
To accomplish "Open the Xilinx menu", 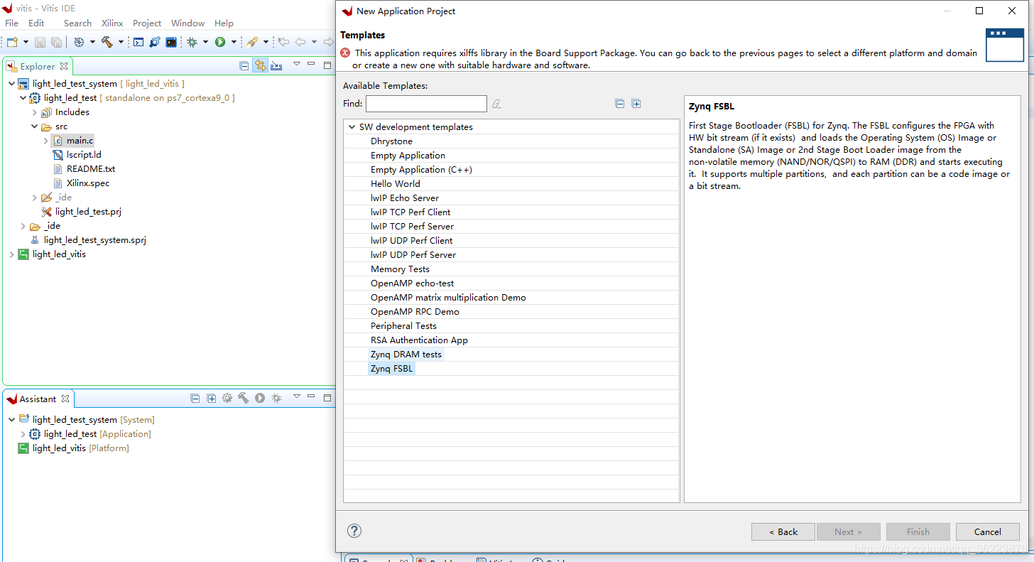I will pos(112,23).
